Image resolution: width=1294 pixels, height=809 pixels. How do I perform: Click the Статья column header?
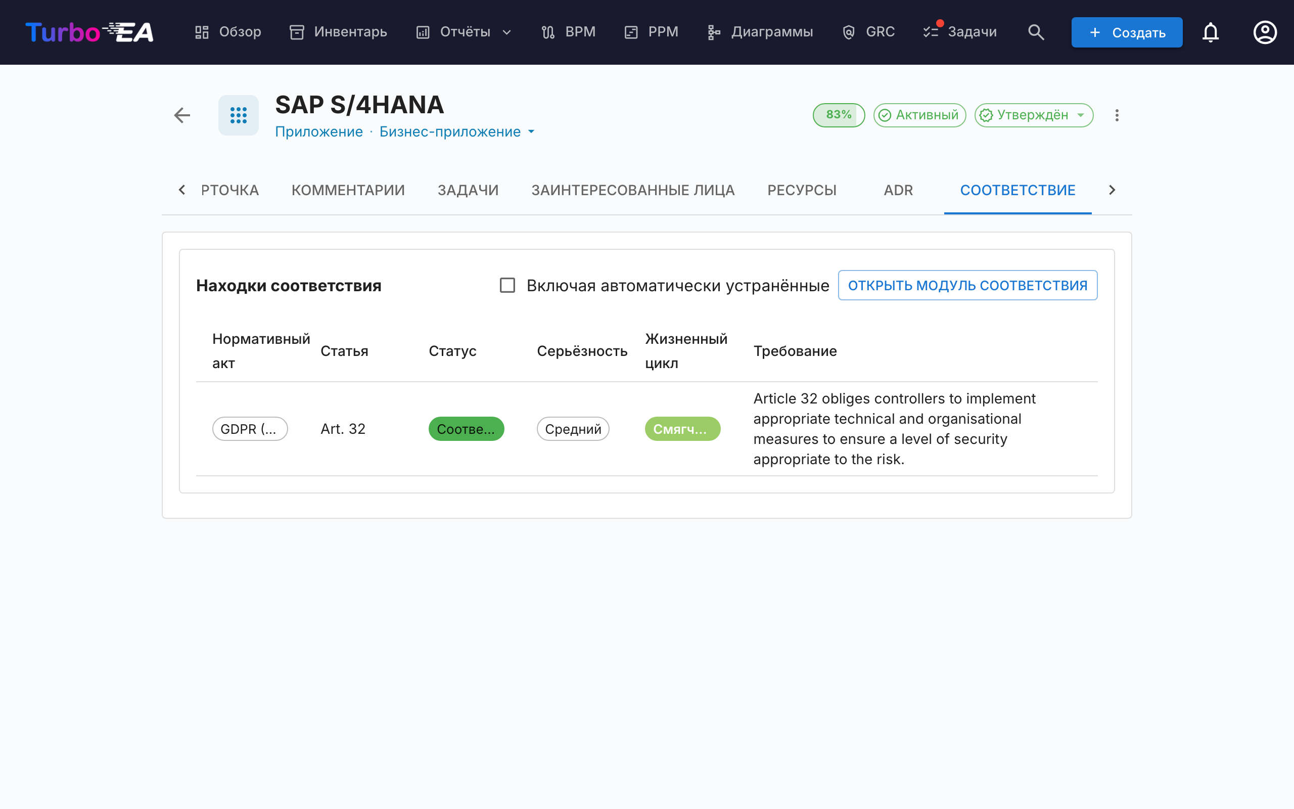344,351
